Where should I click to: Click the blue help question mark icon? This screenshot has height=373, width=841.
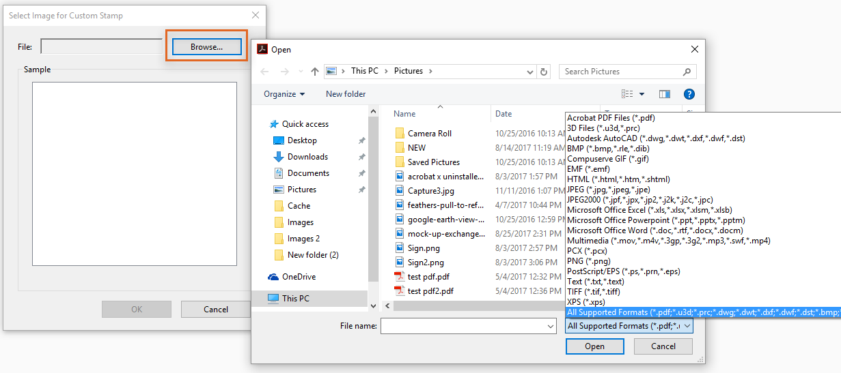click(689, 94)
